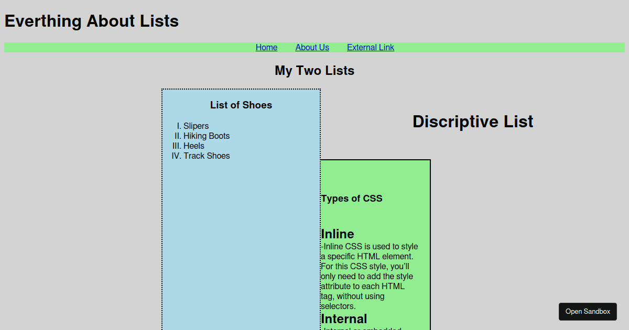Select the Slipers list item
The width and height of the screenshot is (629, 330).
pyautogui.click(x=194, y=126)
